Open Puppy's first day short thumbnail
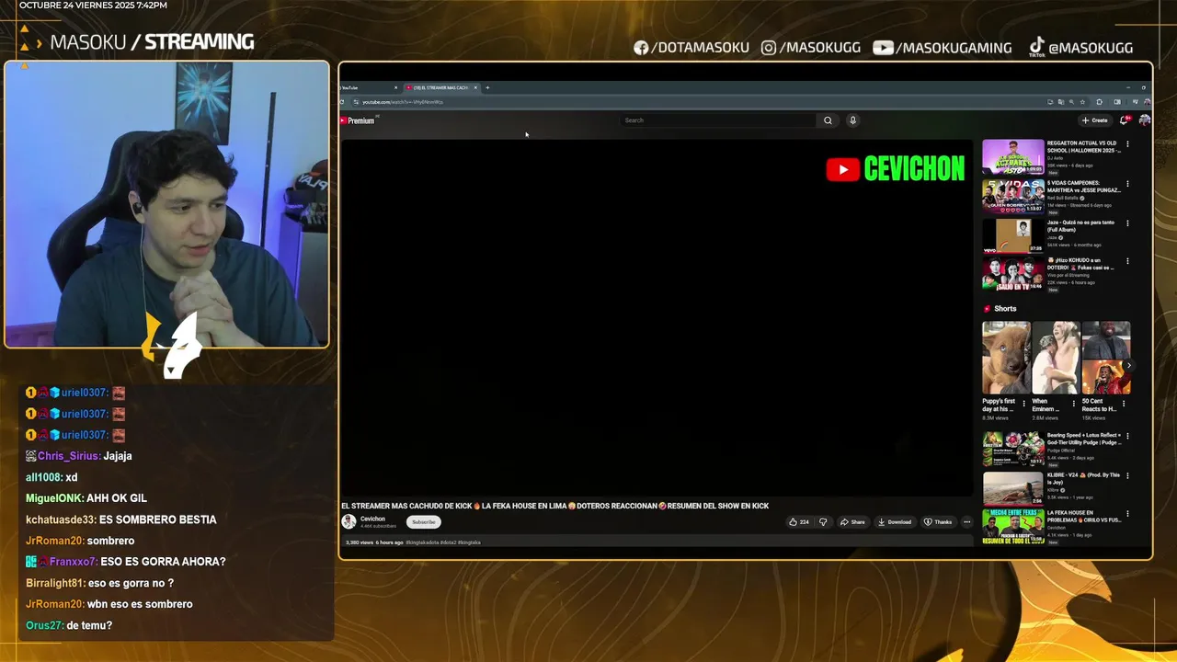 [1007, 358]
